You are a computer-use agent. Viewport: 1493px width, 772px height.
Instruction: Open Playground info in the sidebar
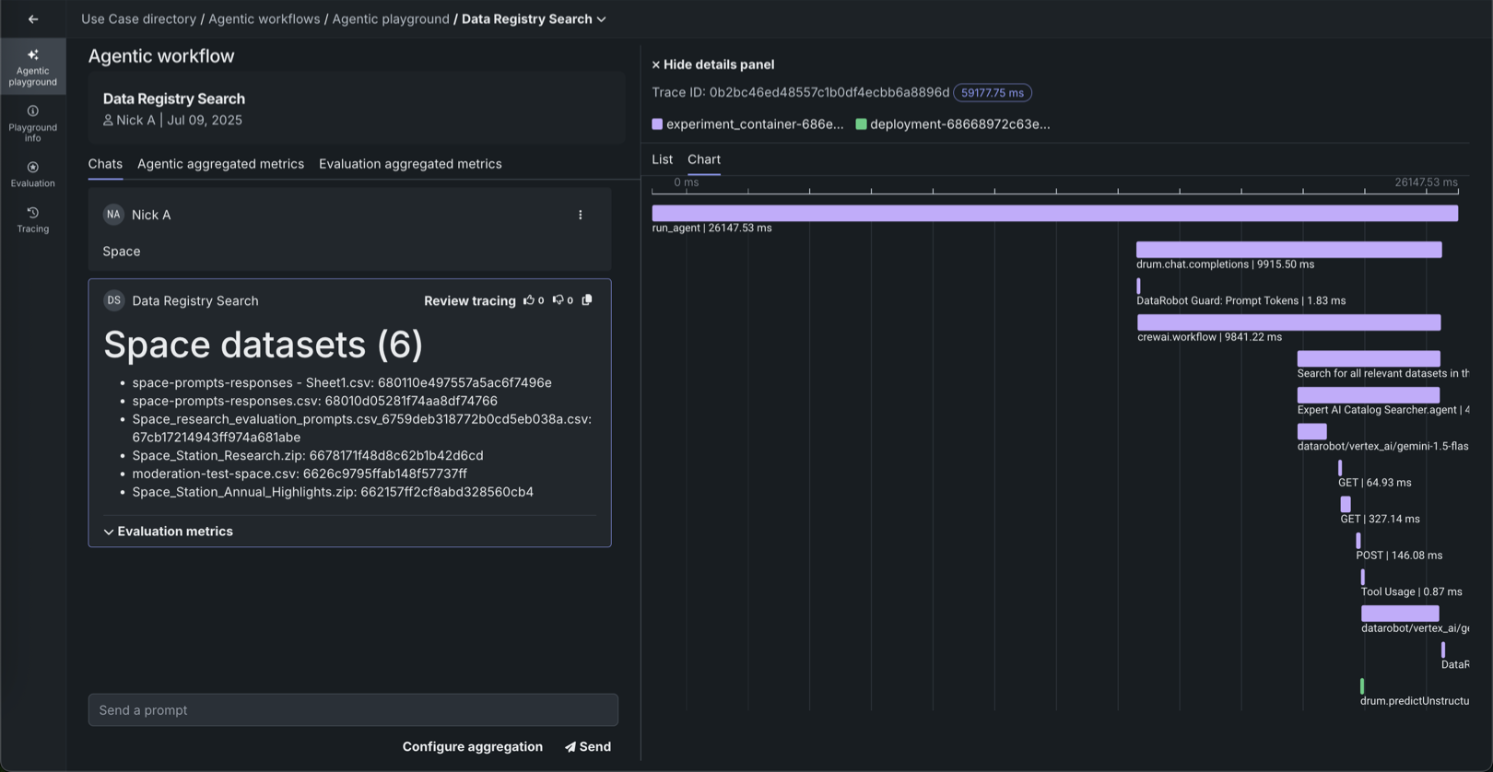[33, 123]
